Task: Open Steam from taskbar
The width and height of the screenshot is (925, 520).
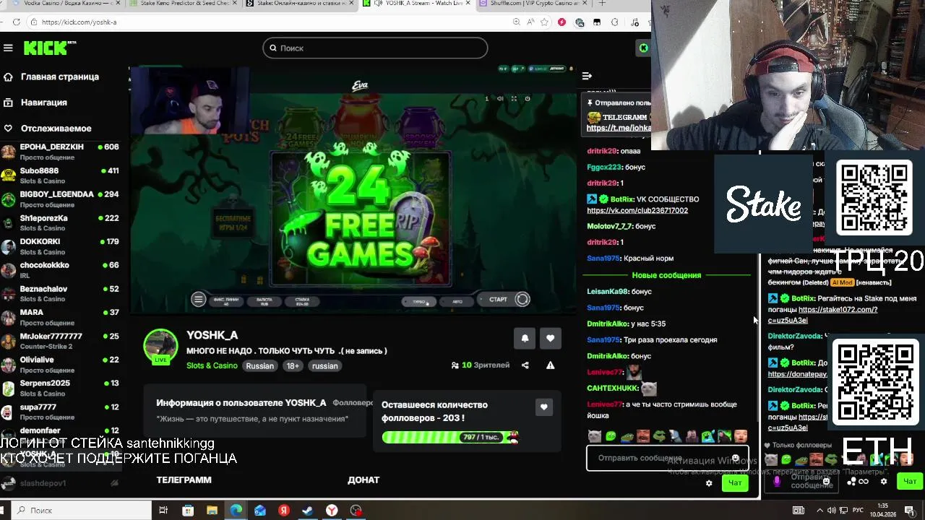Action: (x=308, y=511)
